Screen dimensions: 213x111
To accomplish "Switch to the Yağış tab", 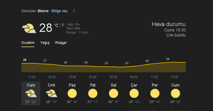I will (x=45, y=43).
